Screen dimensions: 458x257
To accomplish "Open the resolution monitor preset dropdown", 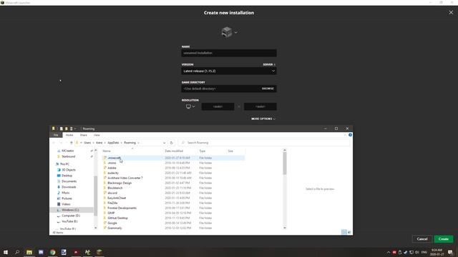I will pos(190,106).
